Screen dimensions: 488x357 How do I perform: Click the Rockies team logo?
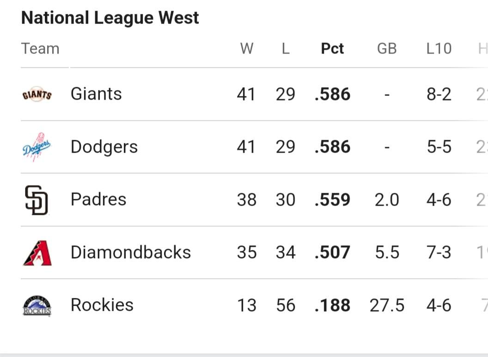pos(37,305)
